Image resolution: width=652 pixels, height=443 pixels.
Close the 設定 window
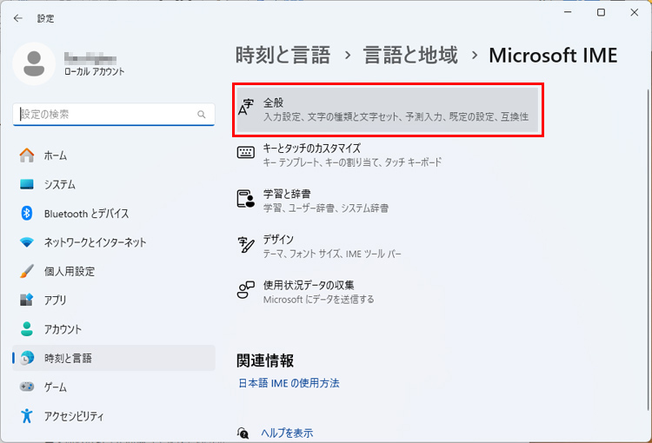[634, 12]
